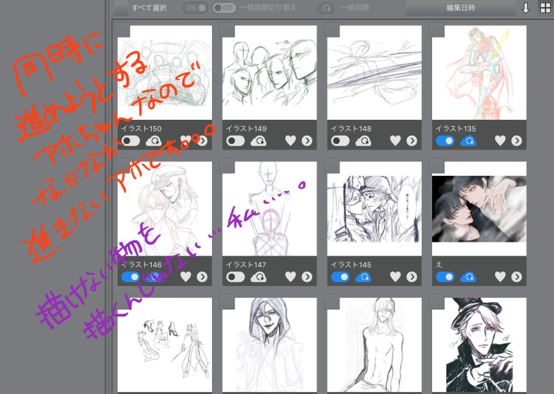Favorite イラスト145 with heart icon

pos(395,277)
